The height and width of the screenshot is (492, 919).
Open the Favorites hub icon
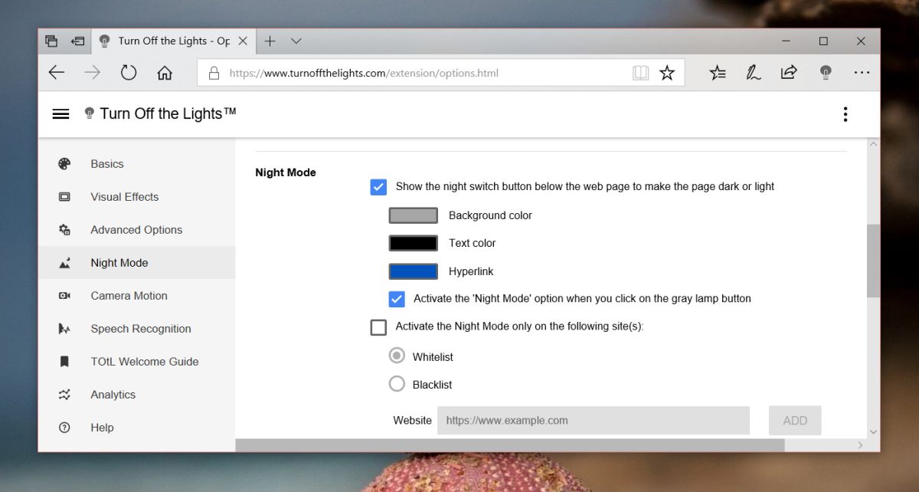point(718,73)
